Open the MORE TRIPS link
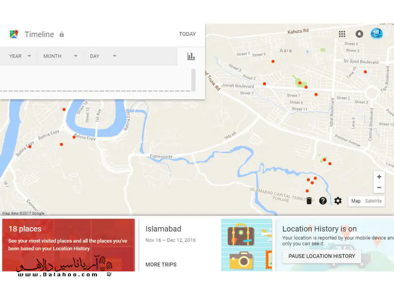This screenshot has height=295, width=394. tap(161, 265)
